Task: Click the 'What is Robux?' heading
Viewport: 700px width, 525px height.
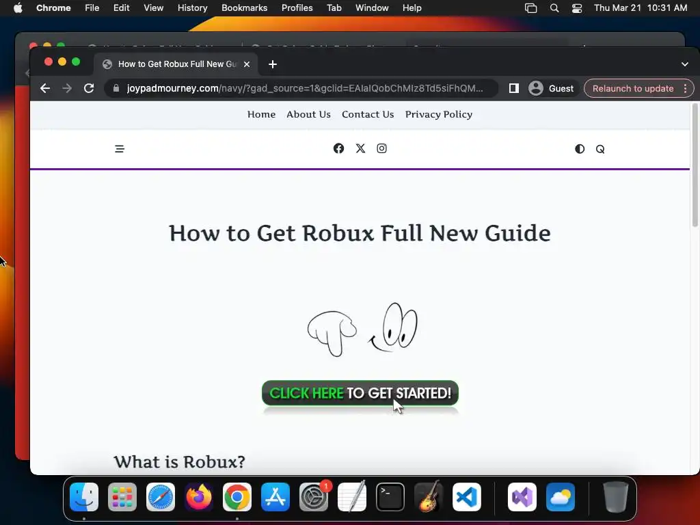Action: [180, 461]
